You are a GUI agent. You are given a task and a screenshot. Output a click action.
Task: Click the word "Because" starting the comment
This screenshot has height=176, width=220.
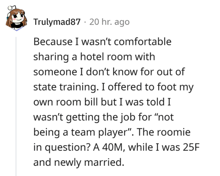(x=52, y=42)
